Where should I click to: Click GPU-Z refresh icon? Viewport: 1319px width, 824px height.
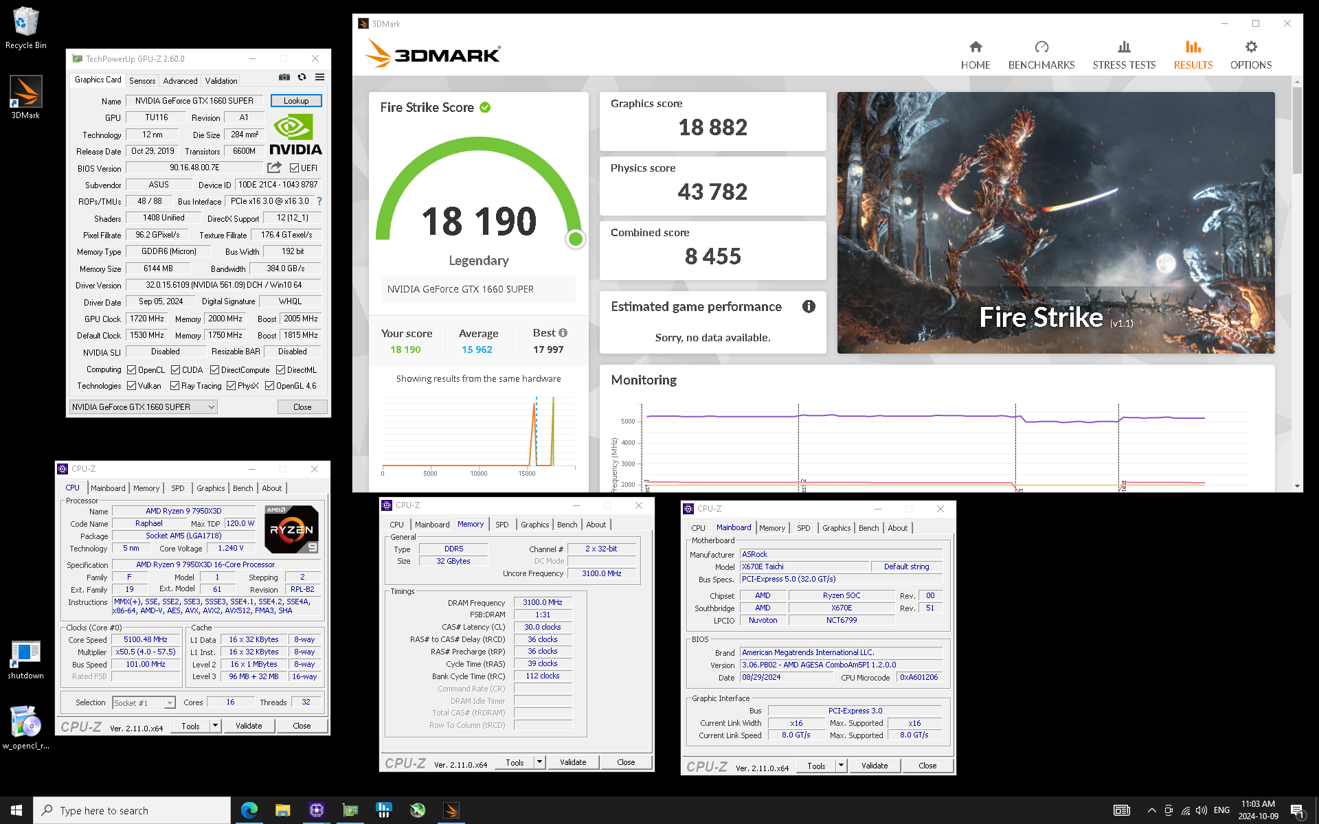[x=302, y=77]
